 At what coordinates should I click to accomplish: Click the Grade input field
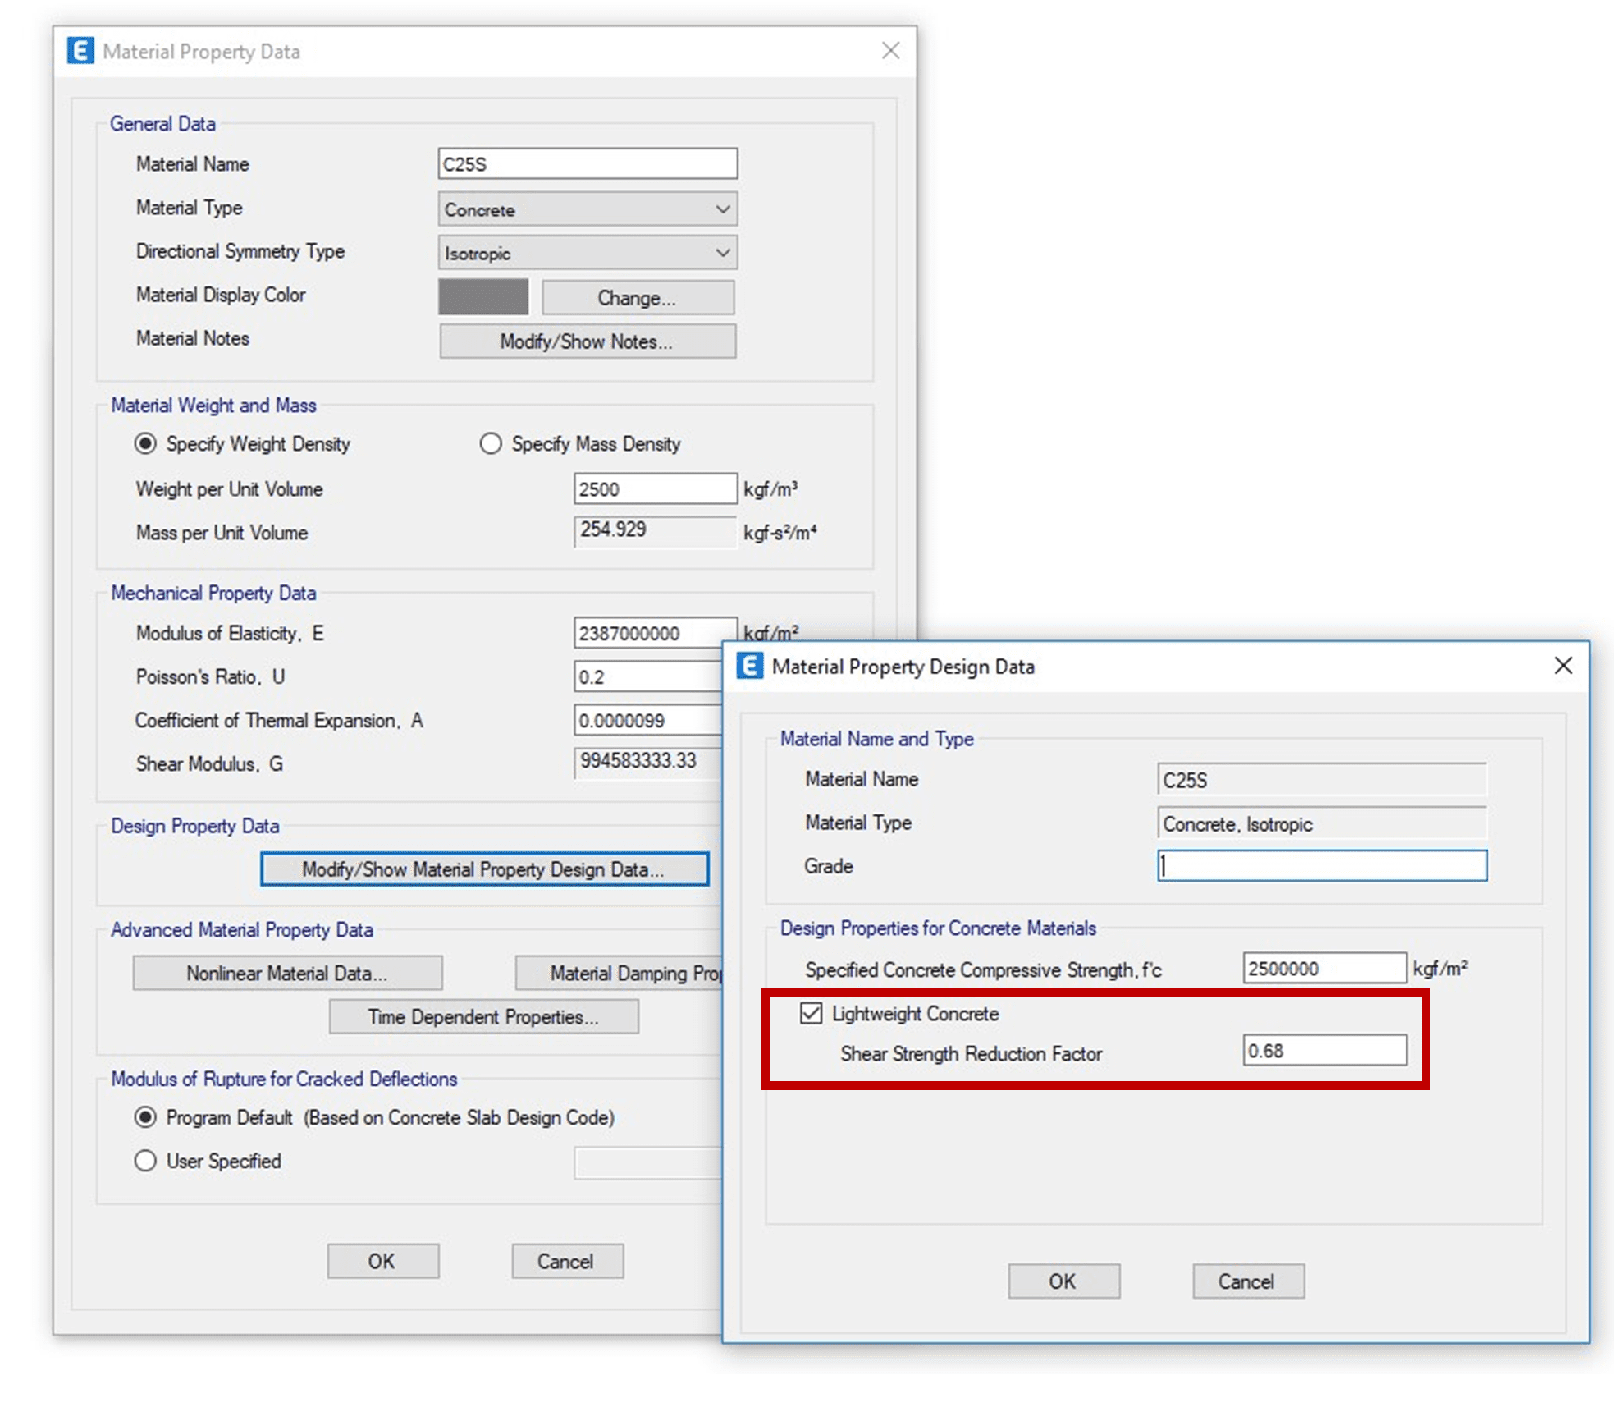click(x=1322, y=865)
